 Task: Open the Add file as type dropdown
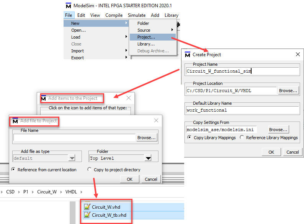72,158
